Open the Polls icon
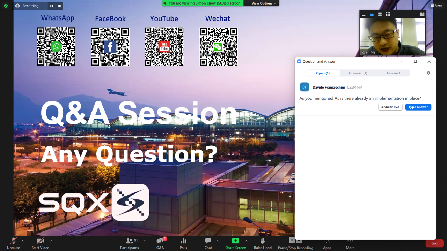Screen dimensions: 447x251 [x=183, y=241]
